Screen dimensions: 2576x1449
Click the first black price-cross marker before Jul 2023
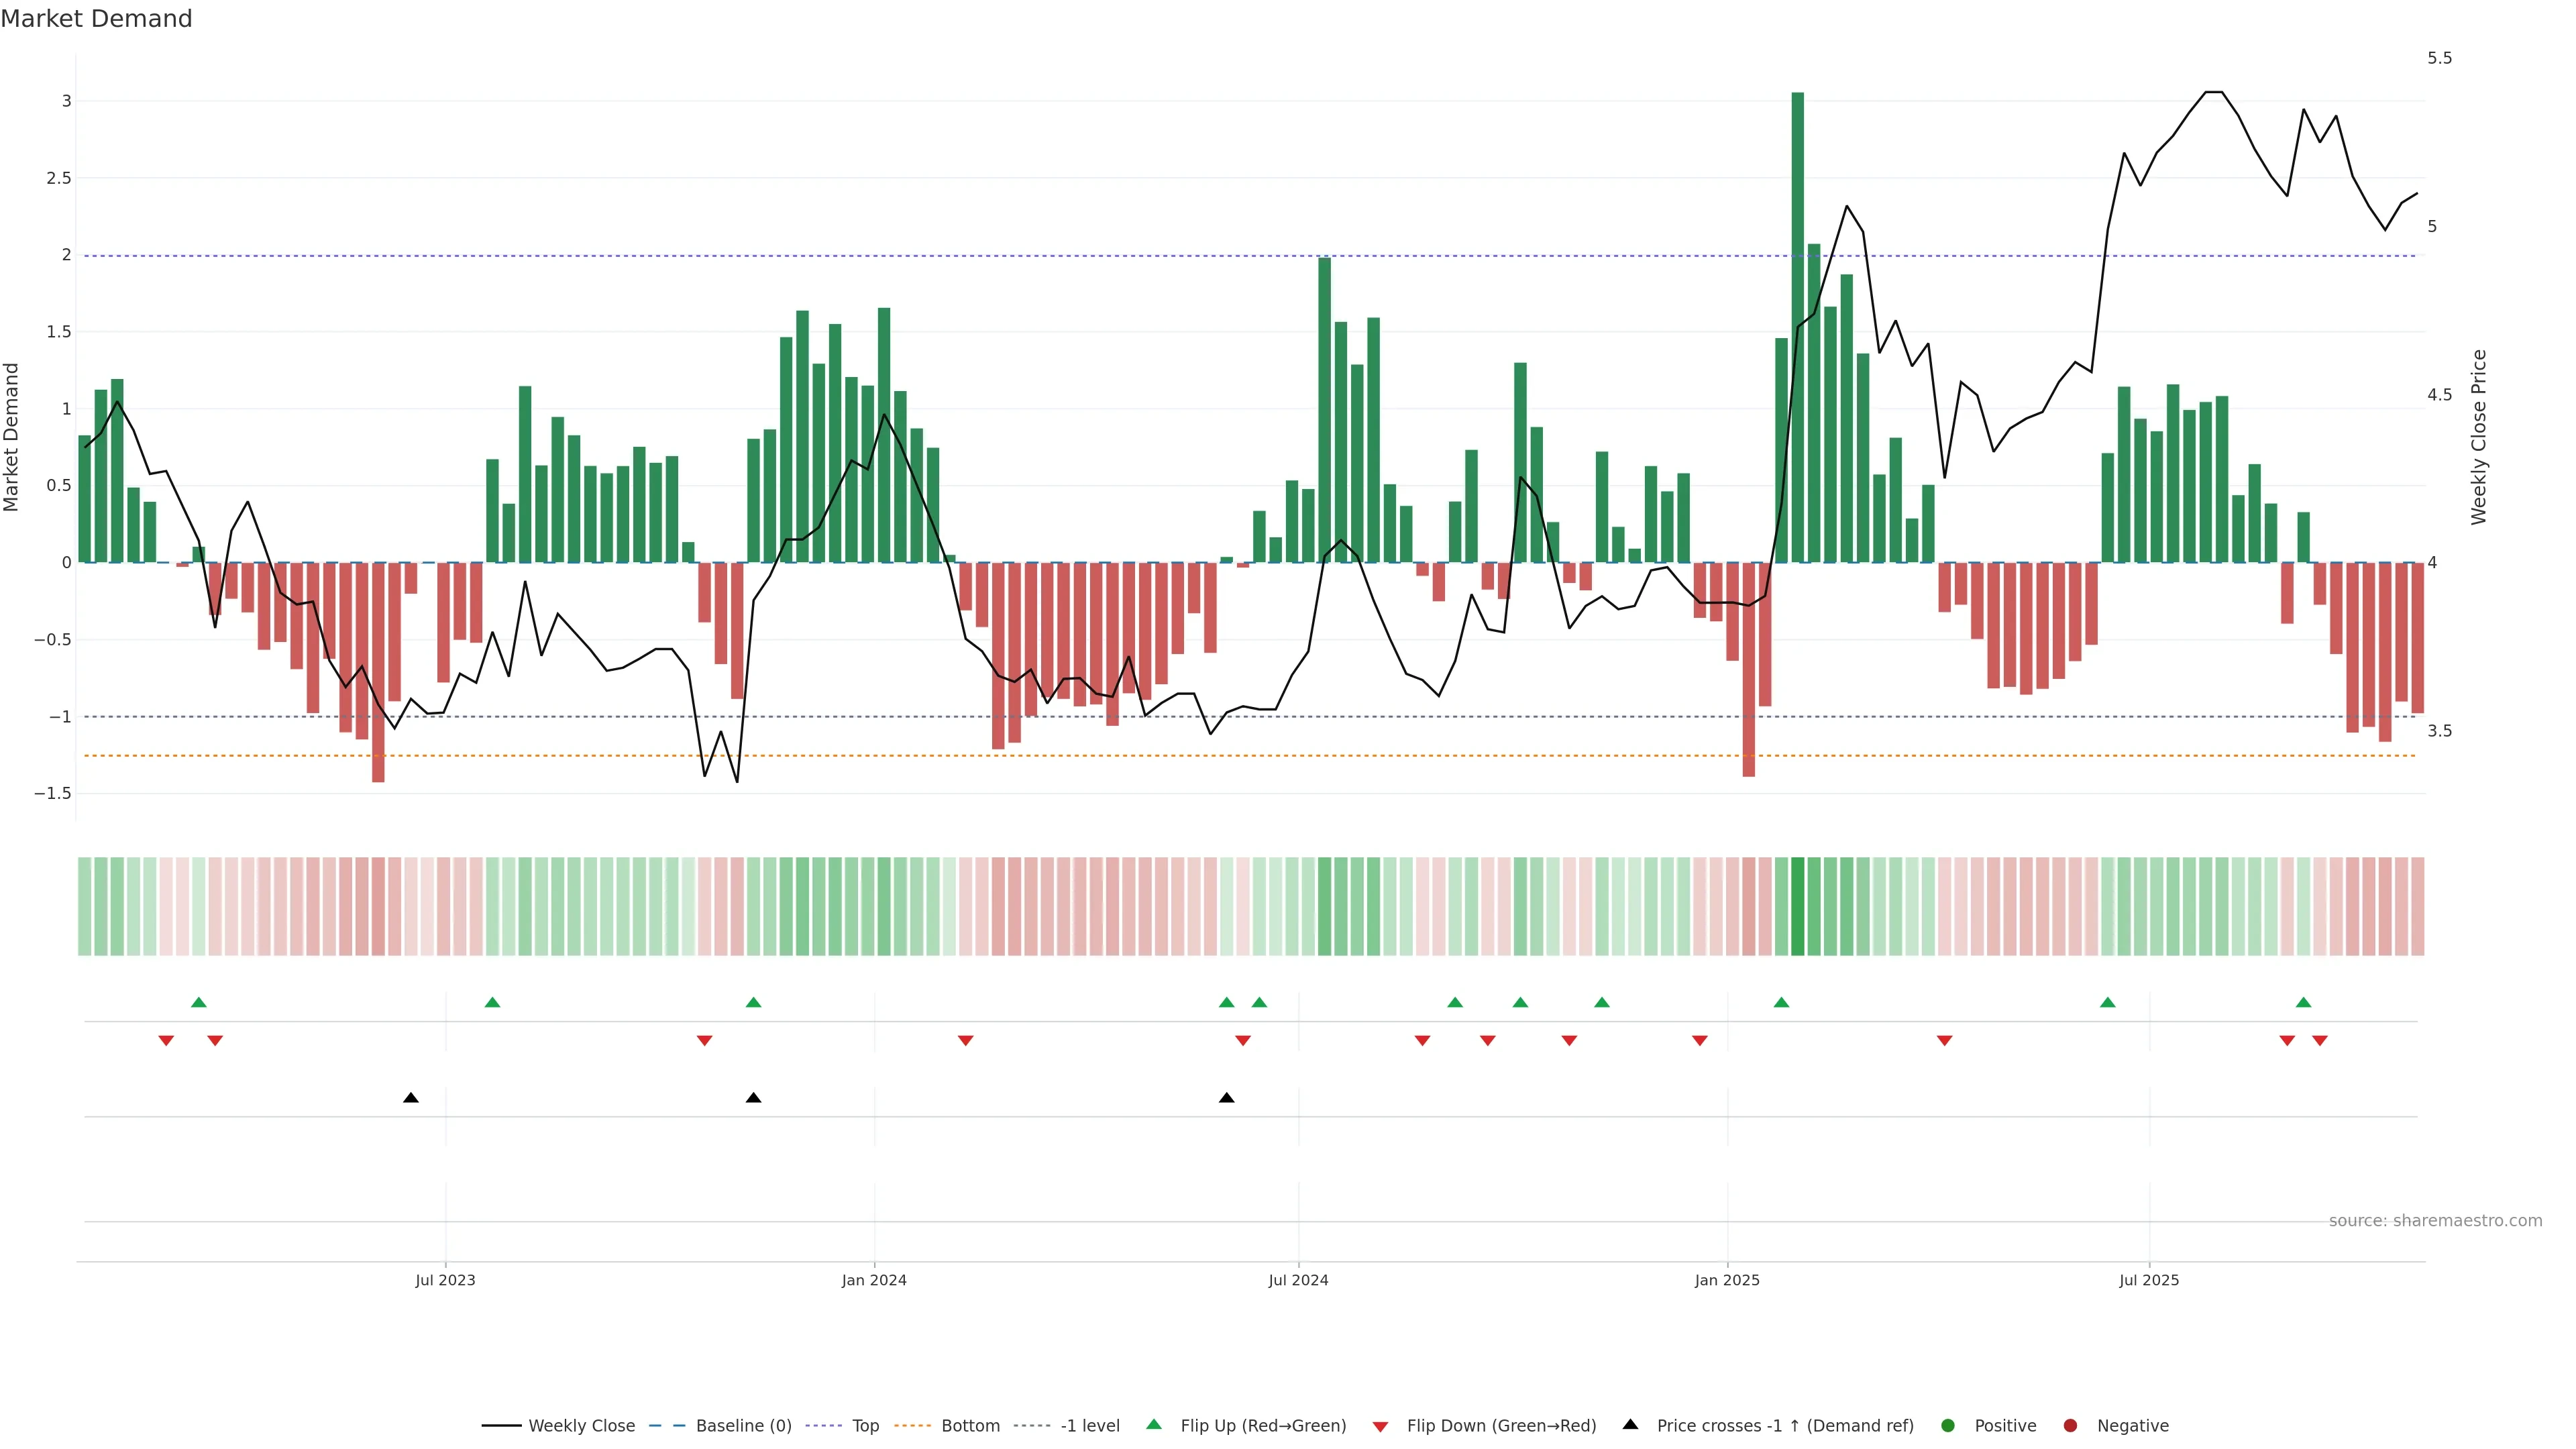point(410,1098)
